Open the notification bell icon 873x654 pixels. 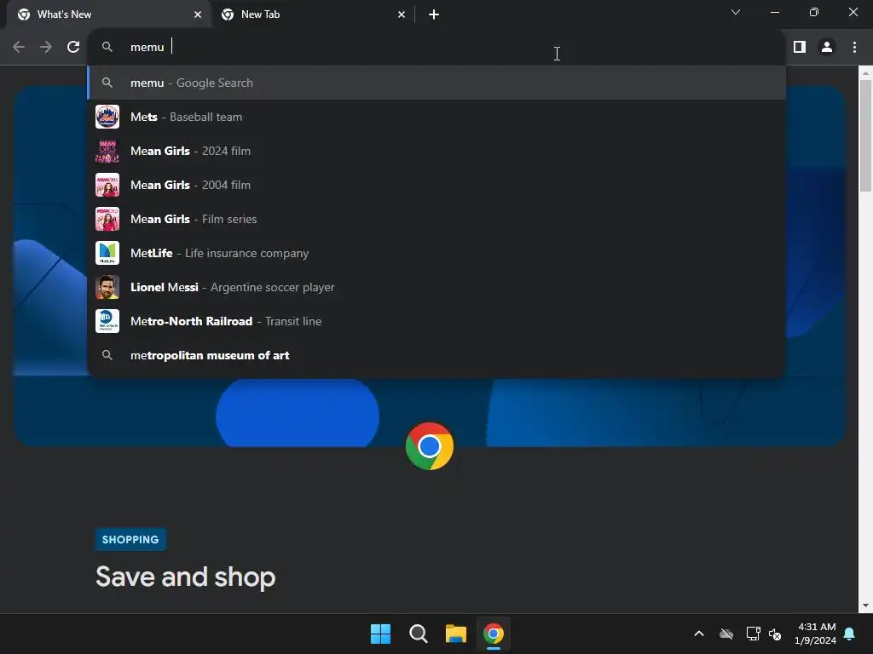pyautogui.click(x=850, y=634)
